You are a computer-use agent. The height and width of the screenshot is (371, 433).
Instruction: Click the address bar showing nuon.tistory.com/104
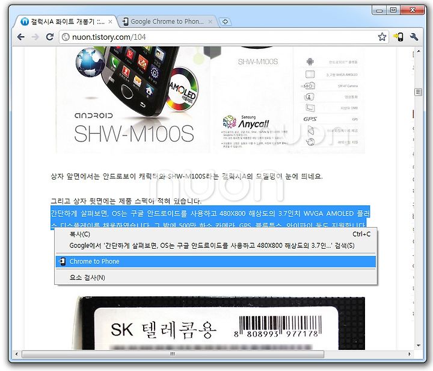[x=224, y=37]
